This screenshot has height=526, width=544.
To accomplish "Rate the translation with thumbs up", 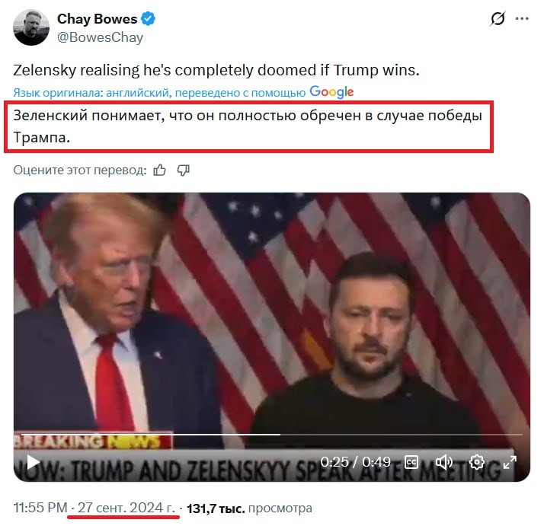I will [159, 171].
